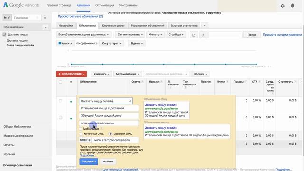Open the Все объявления, кроме удаленных dropdown

tap(84, 35)
